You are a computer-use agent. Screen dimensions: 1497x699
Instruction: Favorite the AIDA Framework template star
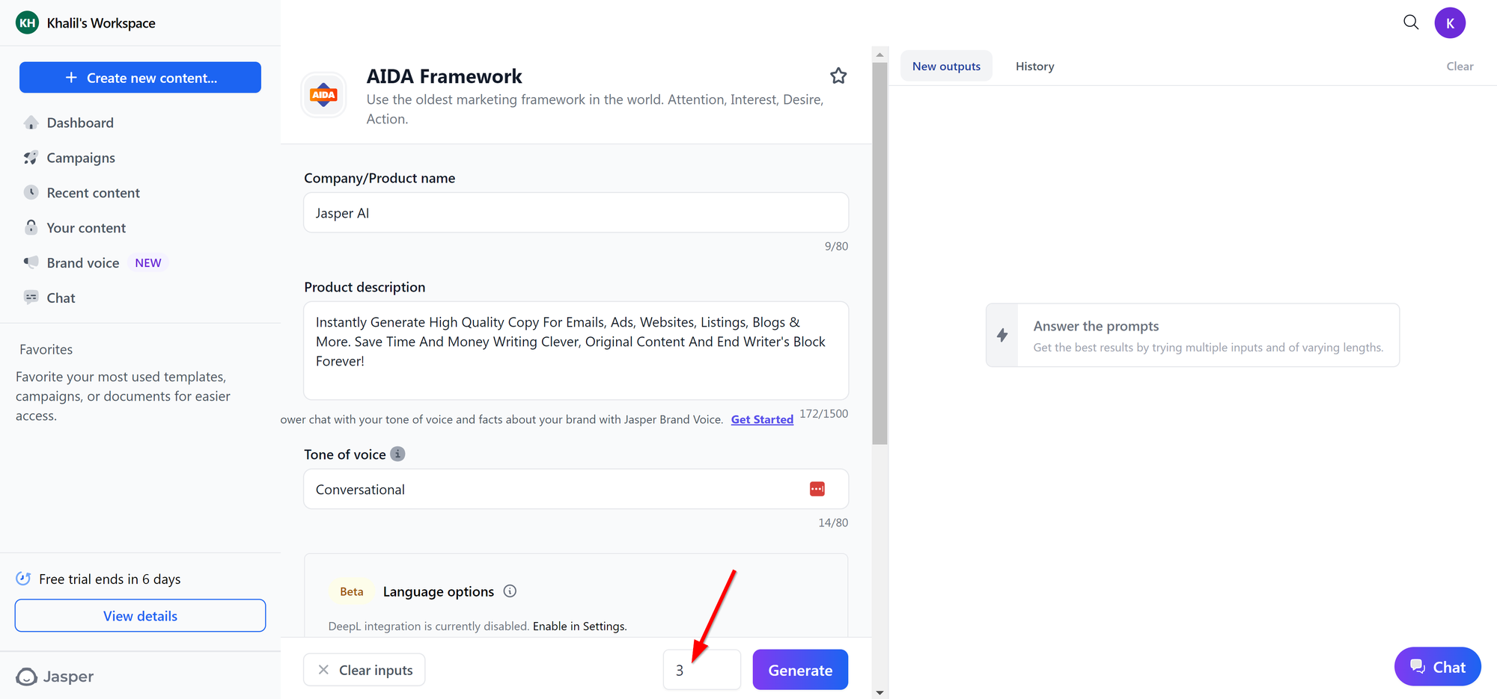838,76
